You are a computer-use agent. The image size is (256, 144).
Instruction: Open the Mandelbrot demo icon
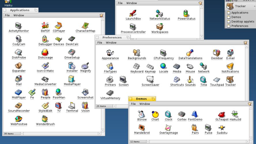142,128
